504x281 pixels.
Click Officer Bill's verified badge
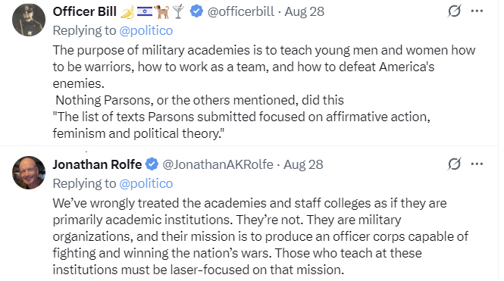pyautogui.click(x=196, y=11)
